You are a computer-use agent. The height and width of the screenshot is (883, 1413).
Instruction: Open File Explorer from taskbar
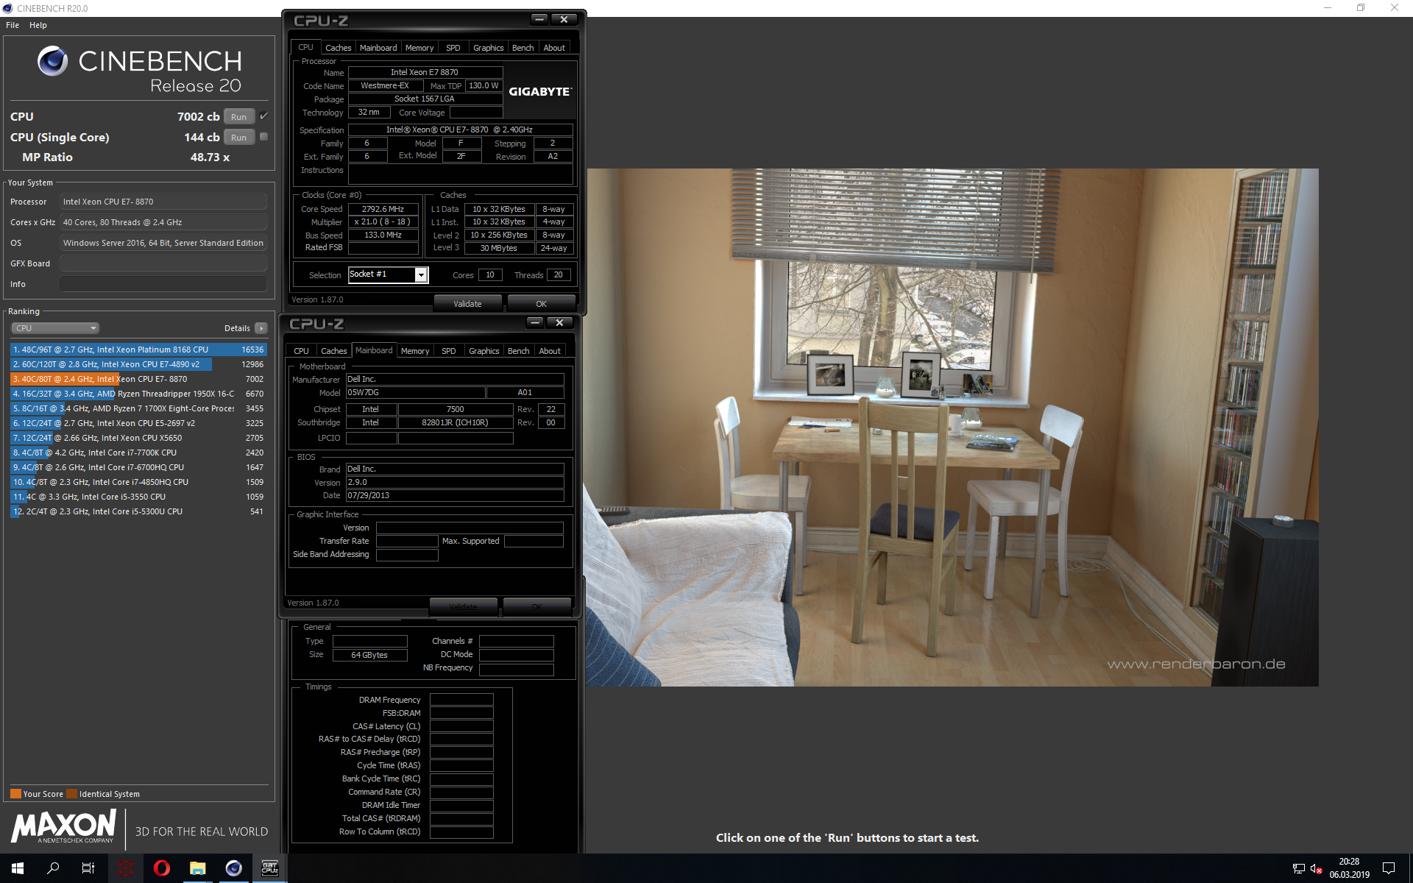197,868
